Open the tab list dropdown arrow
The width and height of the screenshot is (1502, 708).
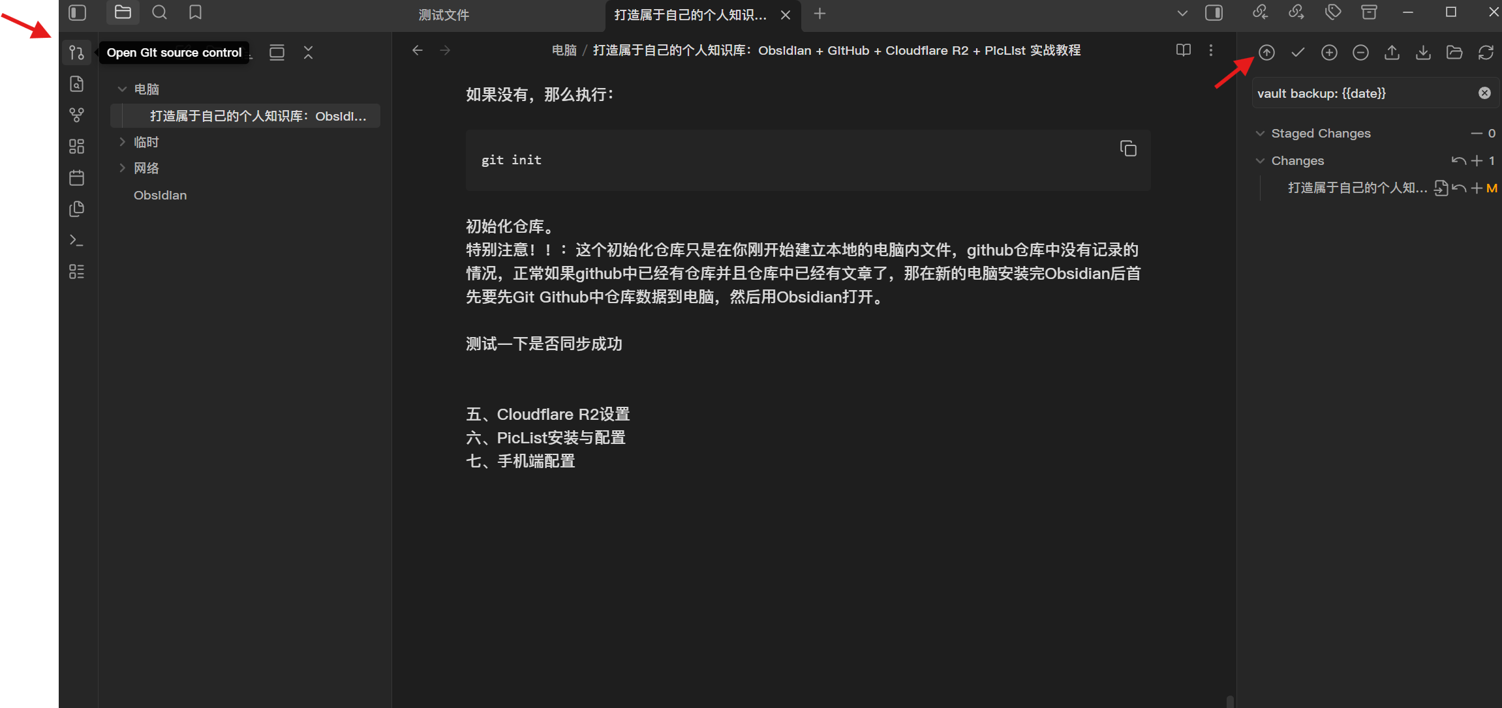click(1182, 13)
